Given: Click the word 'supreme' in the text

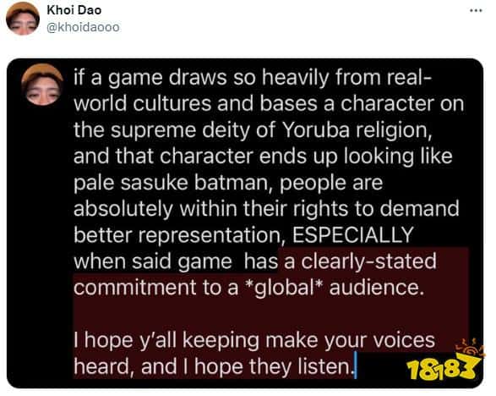Looking at the screenshot, I should point(153,130).
